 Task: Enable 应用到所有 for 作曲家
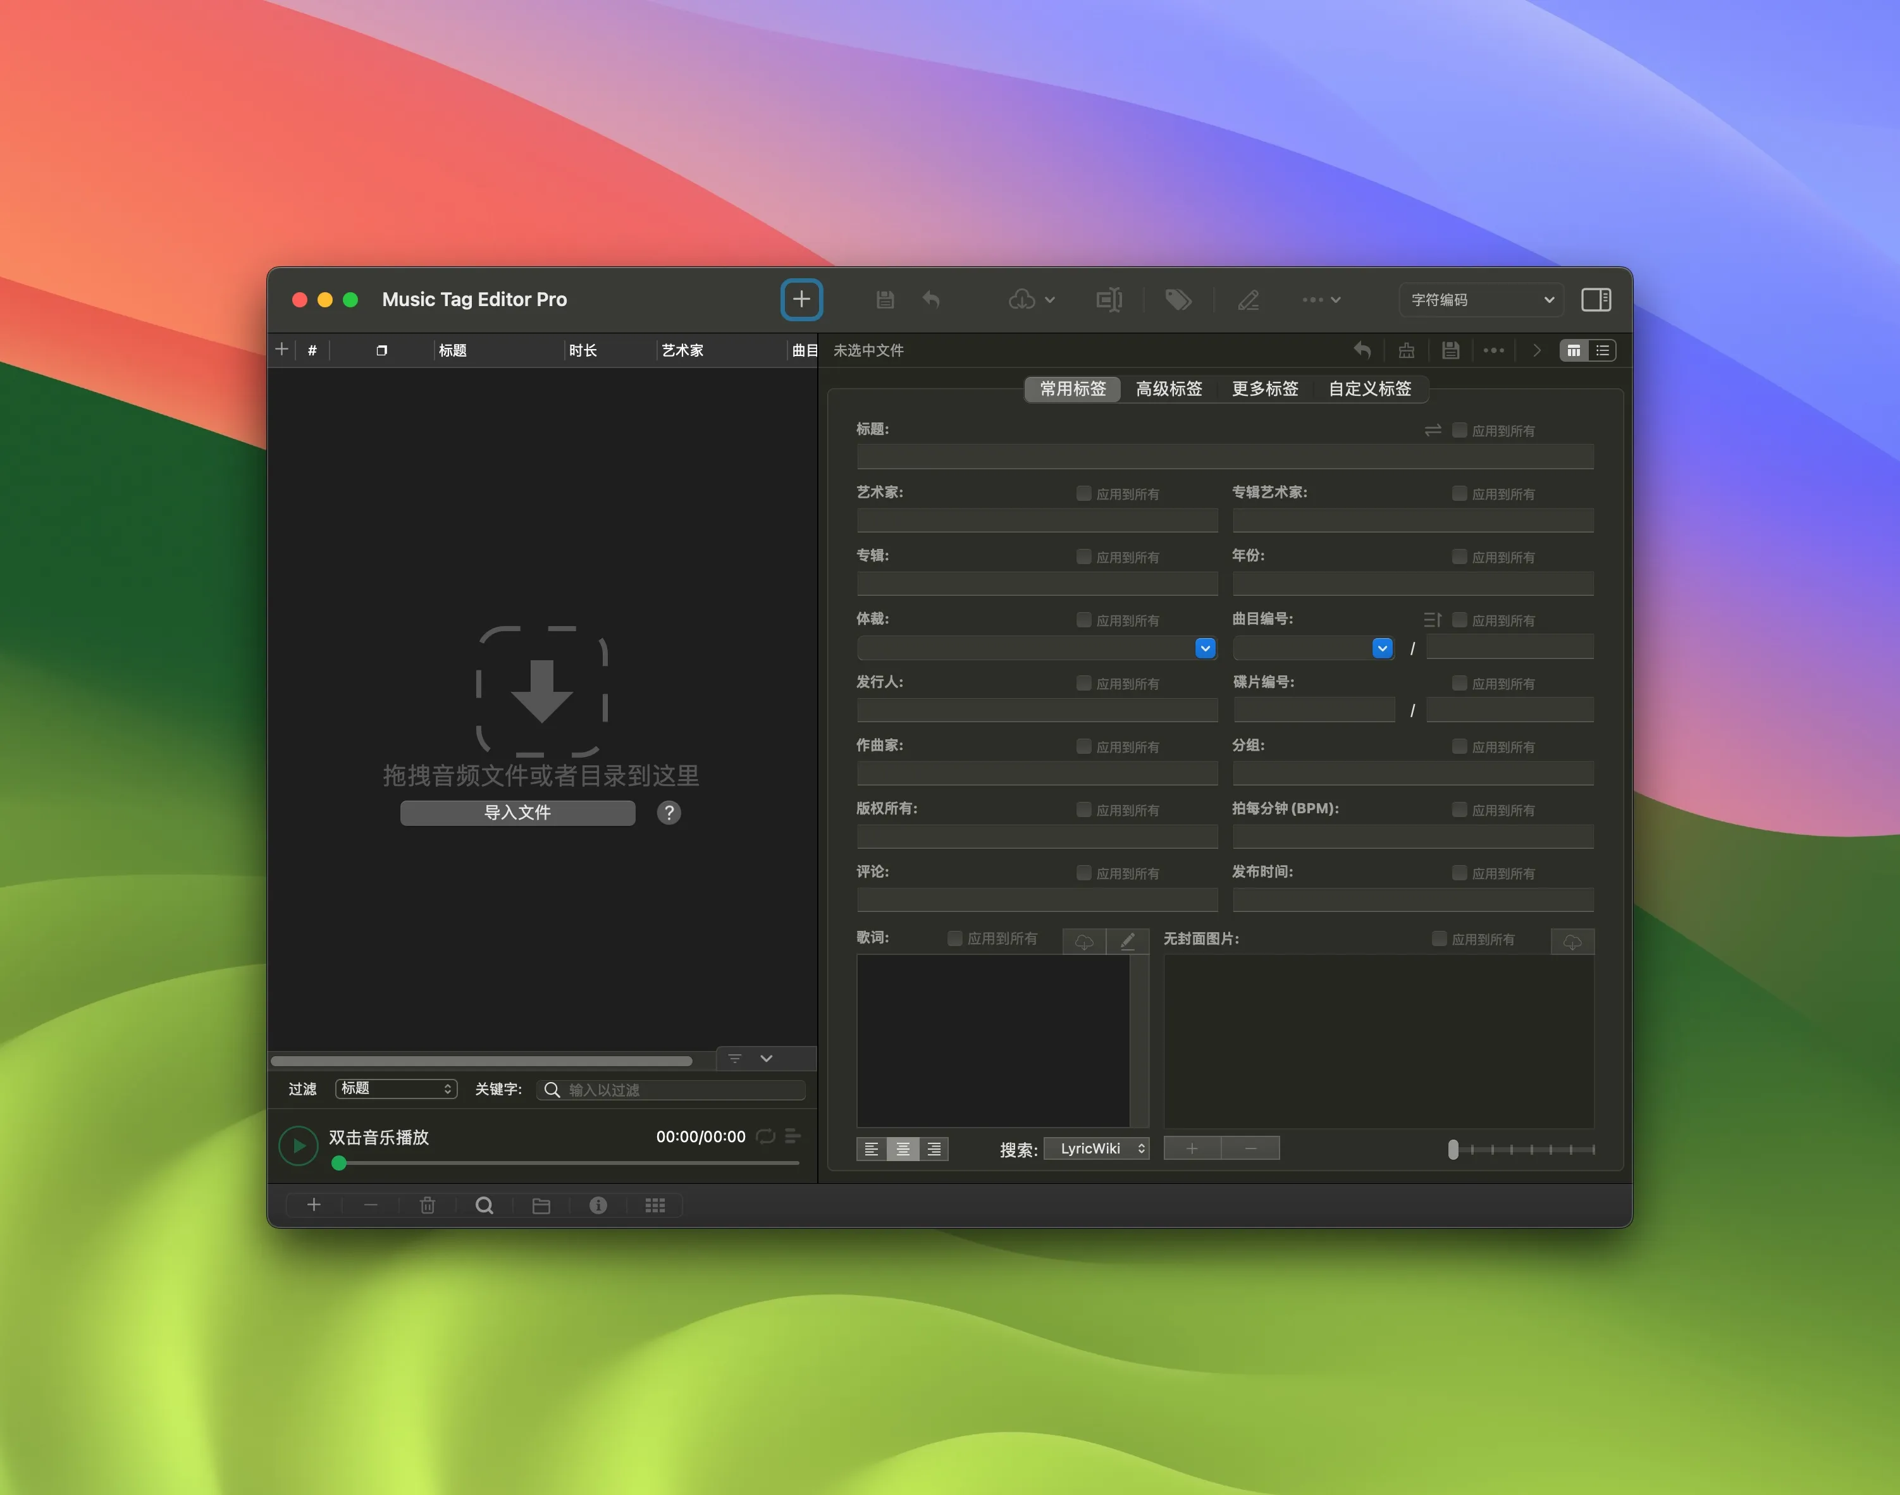(1083, 746)
